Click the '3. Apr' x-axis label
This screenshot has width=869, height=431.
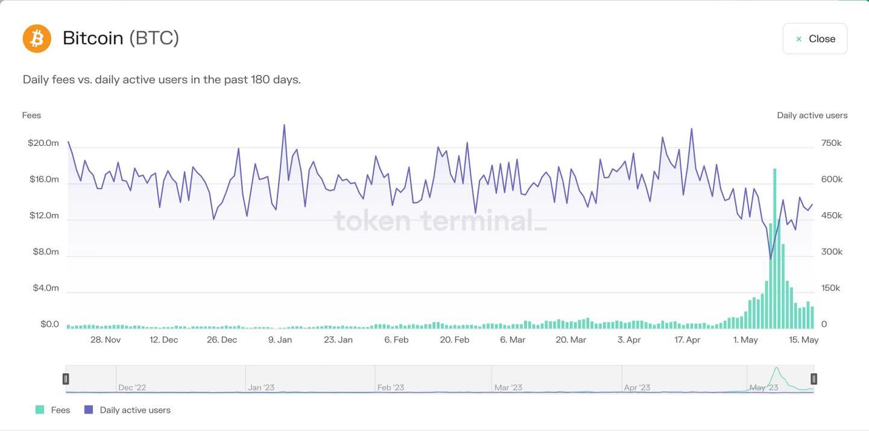click(629, 340)
